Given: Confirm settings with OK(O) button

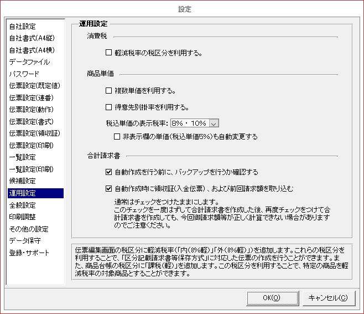Looking at the screenshot, I should pos(272,298).
